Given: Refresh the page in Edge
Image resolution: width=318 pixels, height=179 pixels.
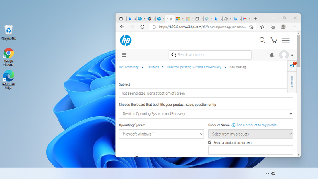Looking at the screenshot, I should pos(142,27).
